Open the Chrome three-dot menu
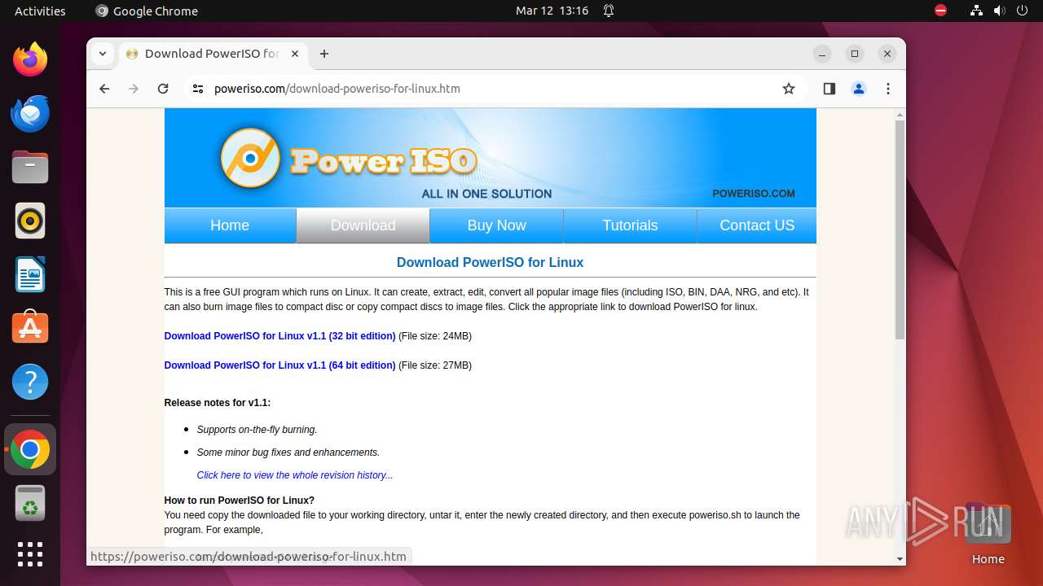1043x586 pixels. (x=888, y=89)
